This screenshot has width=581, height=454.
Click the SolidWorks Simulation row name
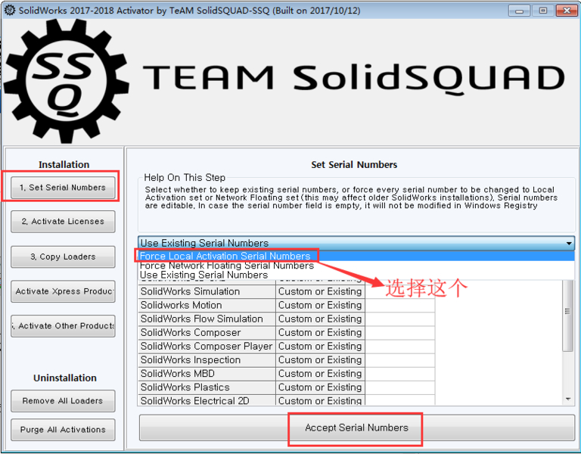point(207,291)
